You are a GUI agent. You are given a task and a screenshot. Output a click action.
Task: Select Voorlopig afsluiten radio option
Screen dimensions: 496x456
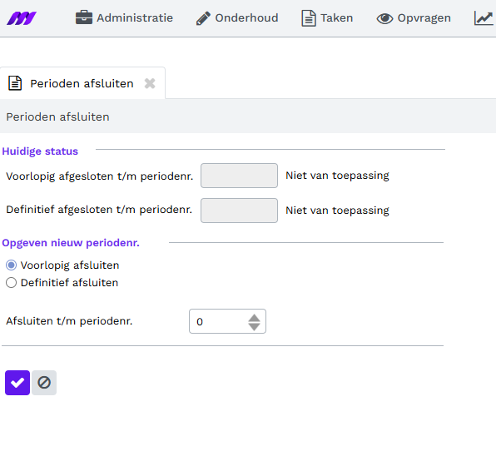[11, 265]
